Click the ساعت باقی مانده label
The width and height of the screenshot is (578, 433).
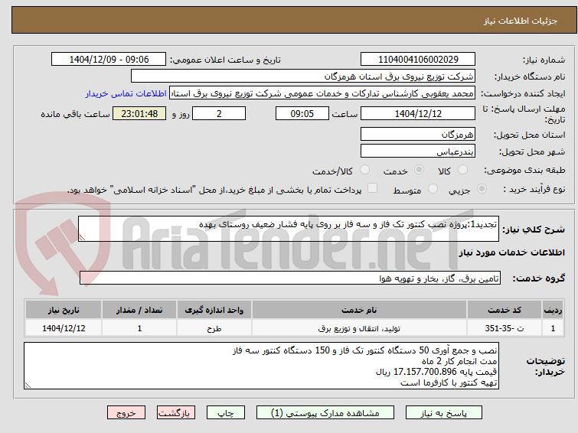(75, 114)
